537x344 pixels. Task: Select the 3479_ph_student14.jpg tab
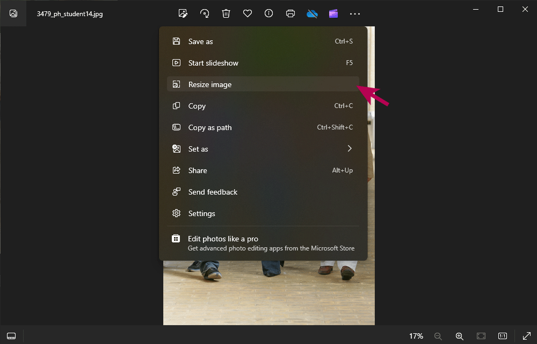[x=70, y=14]
